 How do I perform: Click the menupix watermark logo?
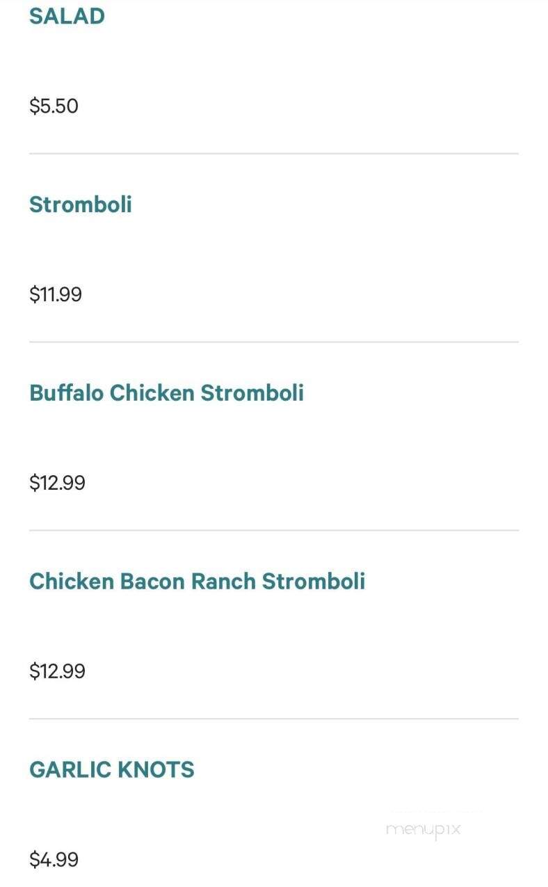pyautogui.click(x=424, y=829)
